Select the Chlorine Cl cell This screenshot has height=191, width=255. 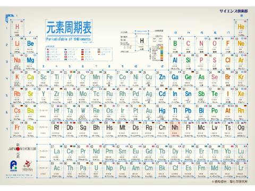tap(228, 62)
